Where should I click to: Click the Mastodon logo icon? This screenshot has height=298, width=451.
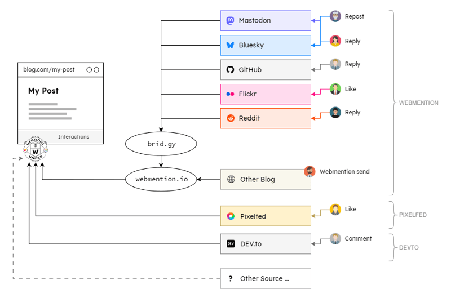(230, 21)
